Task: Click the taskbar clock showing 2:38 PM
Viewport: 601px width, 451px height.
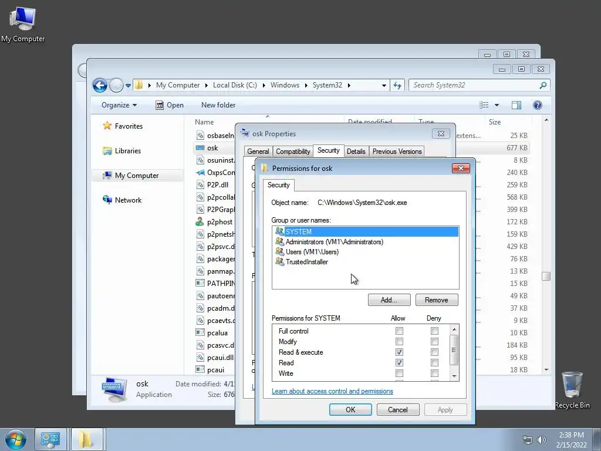Action: coord(571,440)
